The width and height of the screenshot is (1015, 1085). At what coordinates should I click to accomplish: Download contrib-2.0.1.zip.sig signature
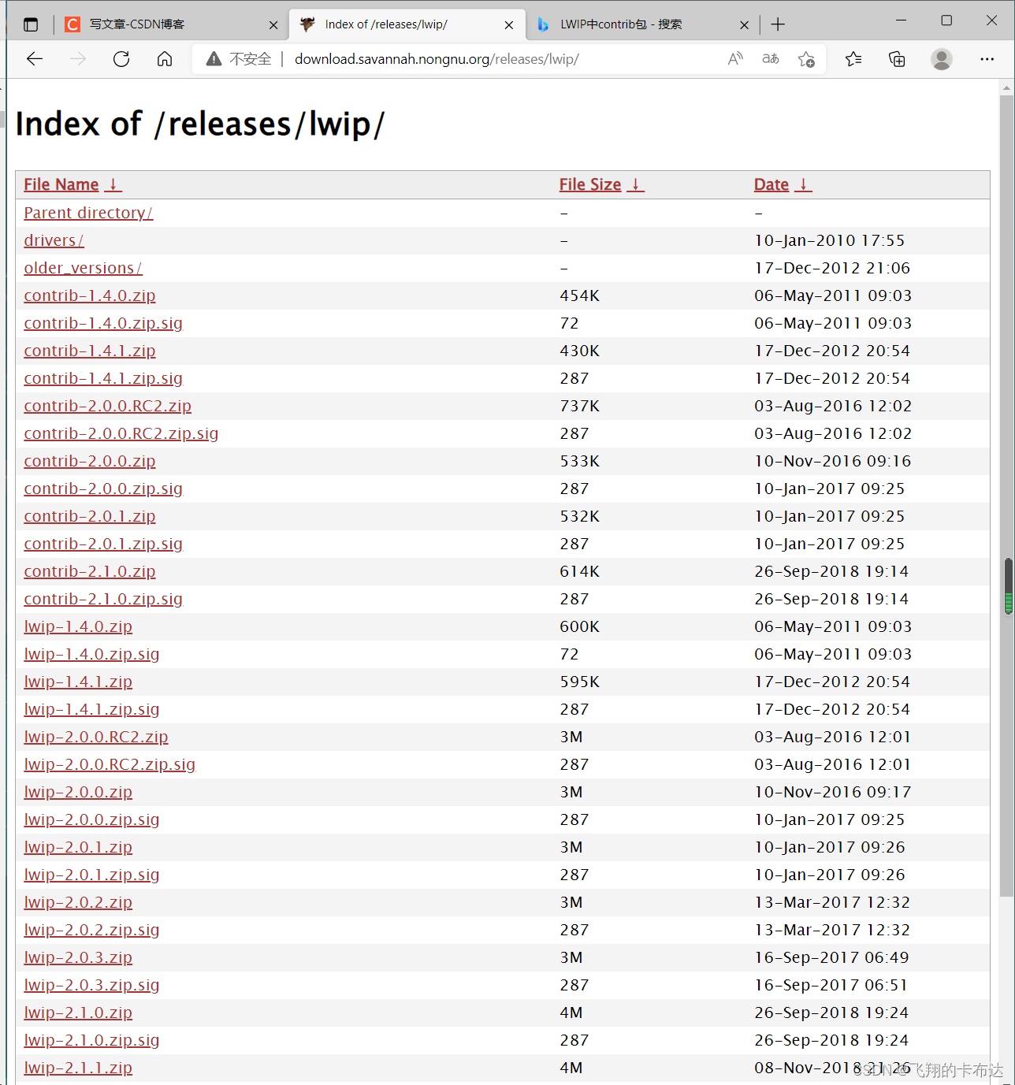click(x=103, y=544)
